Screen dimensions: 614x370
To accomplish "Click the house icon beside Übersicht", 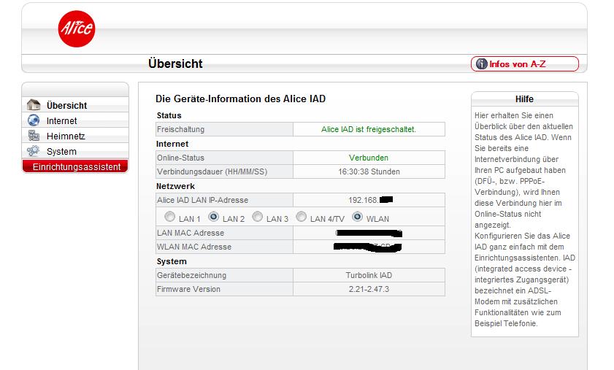I will point(34,105).
